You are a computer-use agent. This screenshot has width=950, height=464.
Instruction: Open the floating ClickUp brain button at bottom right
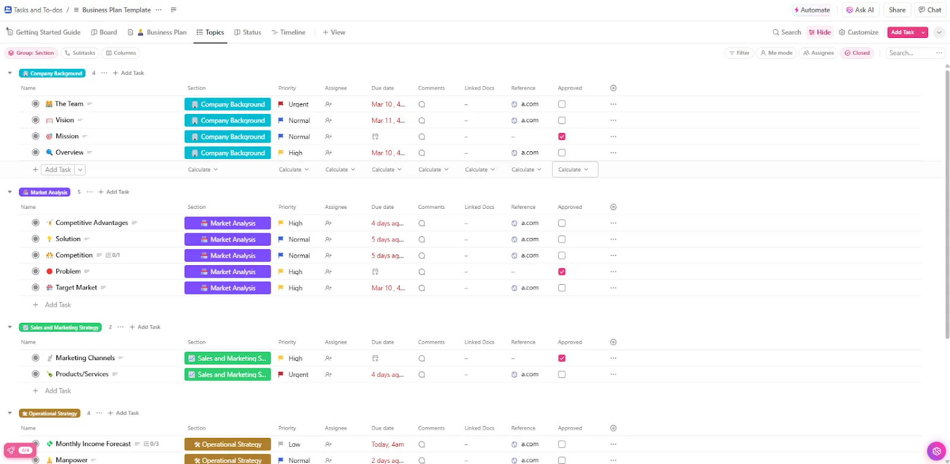[936, 451]
